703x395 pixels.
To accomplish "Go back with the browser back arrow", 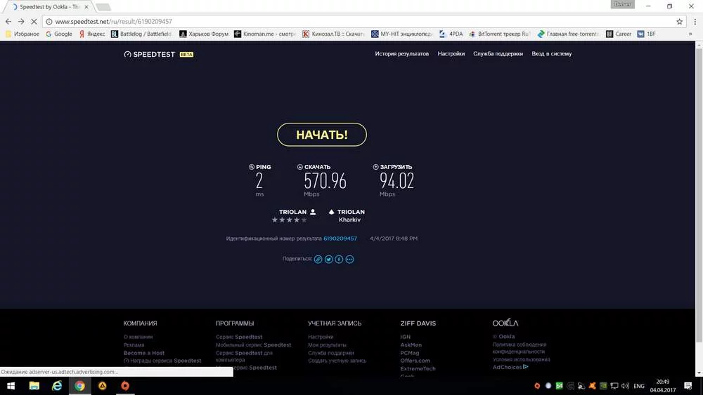I will click(8, 22).
